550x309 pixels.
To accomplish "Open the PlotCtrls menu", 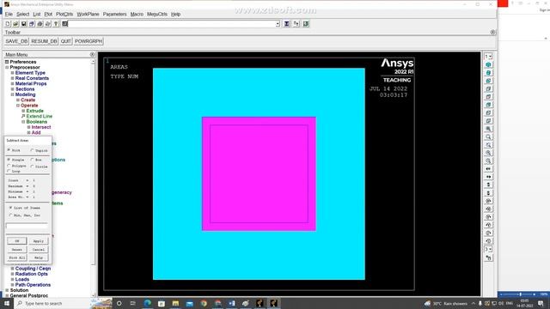I will 64,14.
